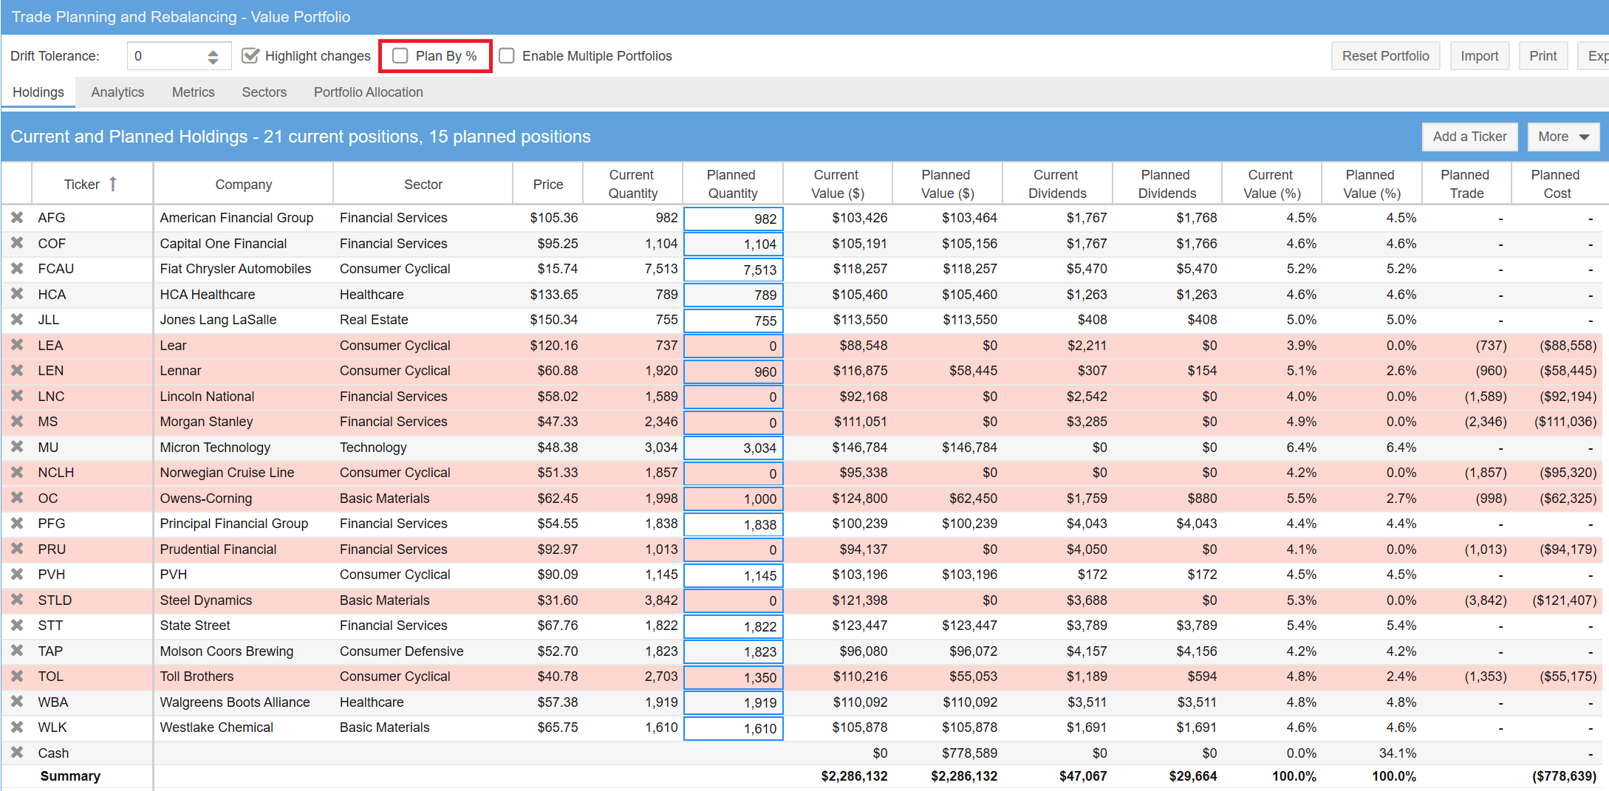Delete OC holding via its X icon

coord(17,498)
